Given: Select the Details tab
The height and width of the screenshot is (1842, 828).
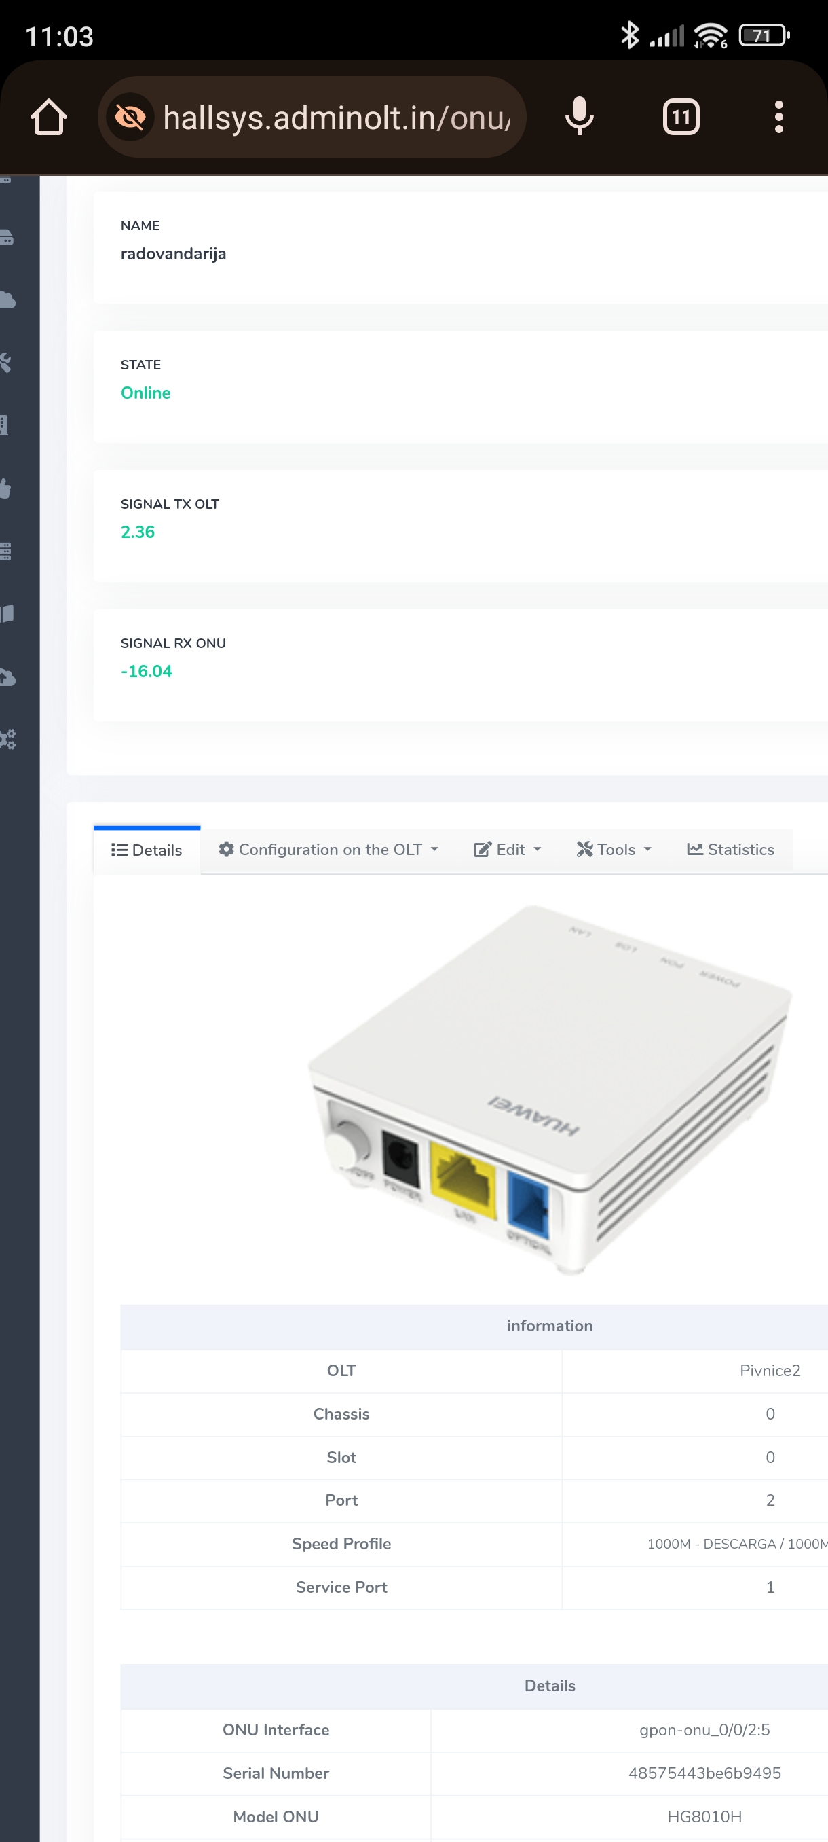Looking at the screenshot, I should (x=147, y=850).
